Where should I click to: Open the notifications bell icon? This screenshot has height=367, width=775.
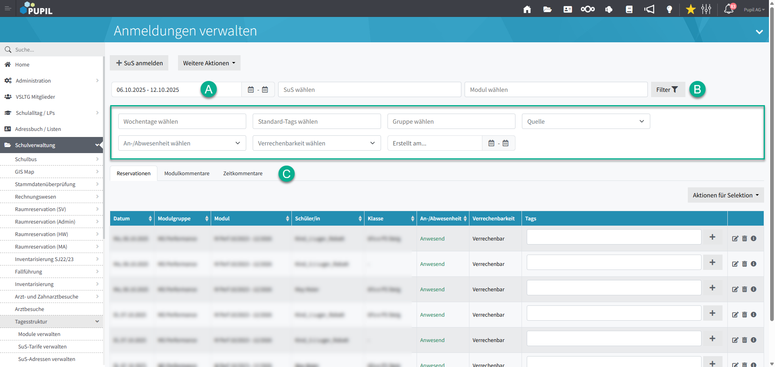729,9
